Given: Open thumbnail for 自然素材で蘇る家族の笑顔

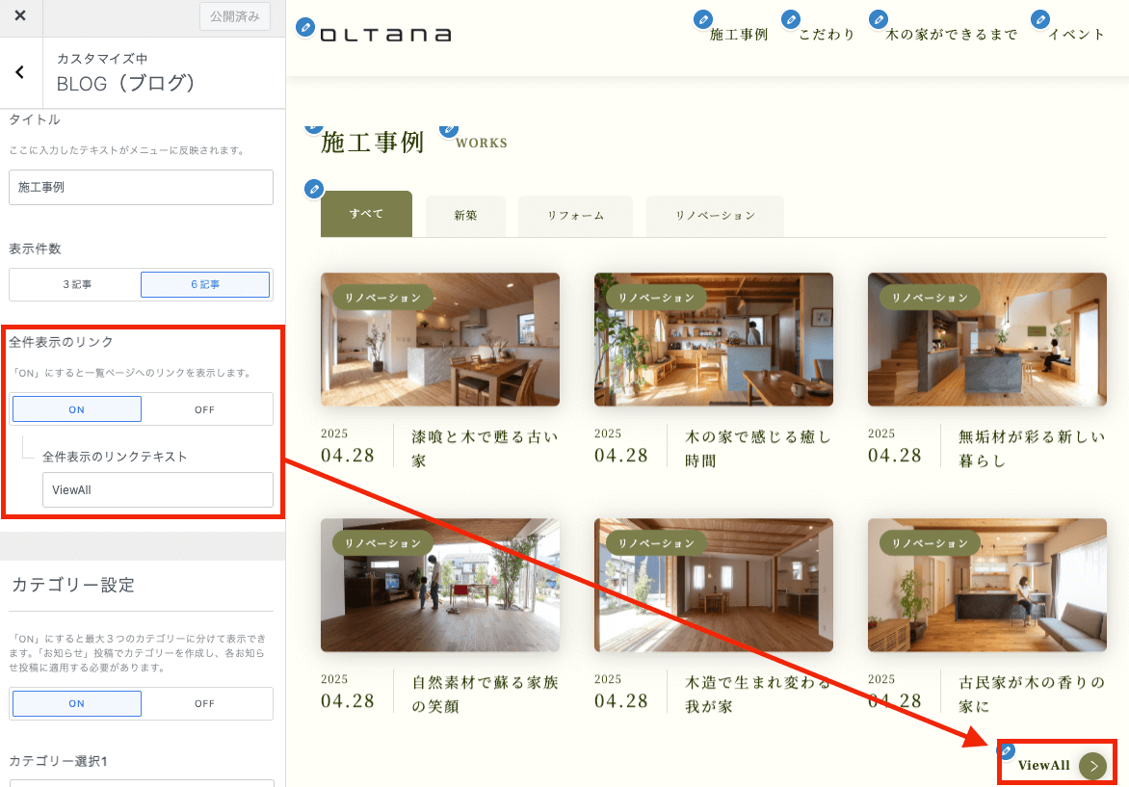Looking at the screenshot, I should tap(440, 585).
